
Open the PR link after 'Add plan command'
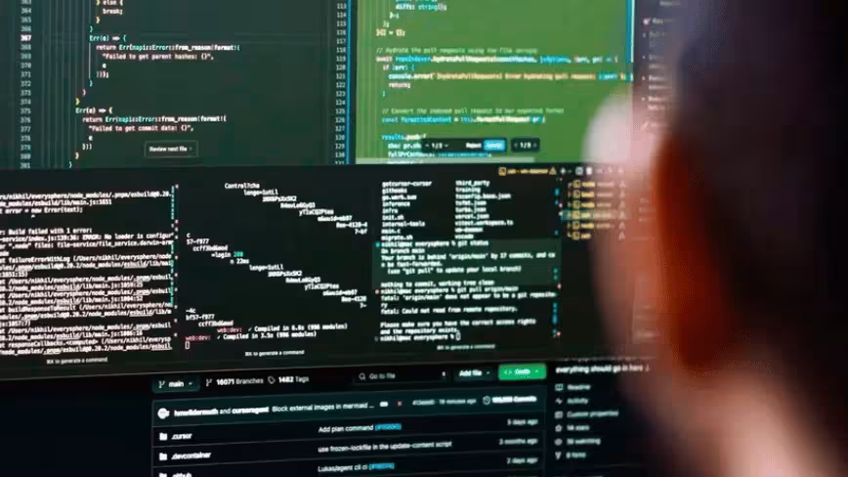click(388, 427)
